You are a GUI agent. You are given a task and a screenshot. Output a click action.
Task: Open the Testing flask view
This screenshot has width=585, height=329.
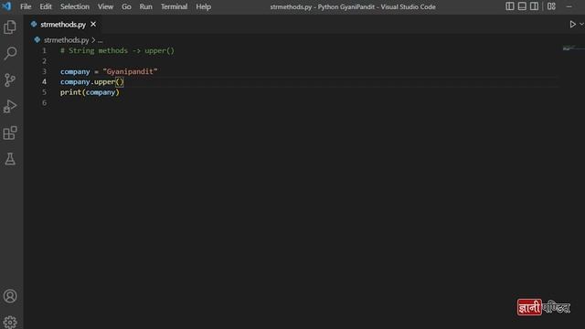[x=10, y=159]
